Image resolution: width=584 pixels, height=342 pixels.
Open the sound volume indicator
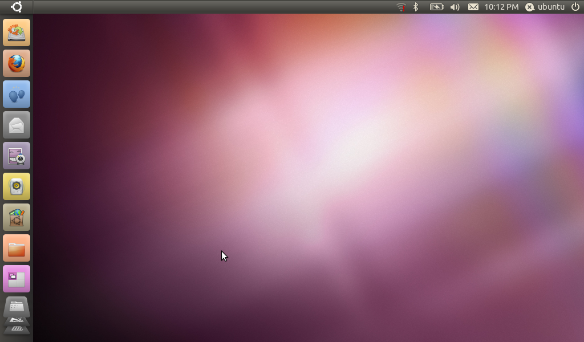(x=455, y=7)
